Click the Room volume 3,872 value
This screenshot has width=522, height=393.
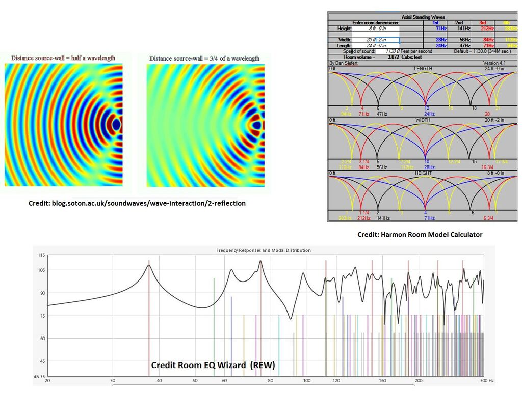394,57
